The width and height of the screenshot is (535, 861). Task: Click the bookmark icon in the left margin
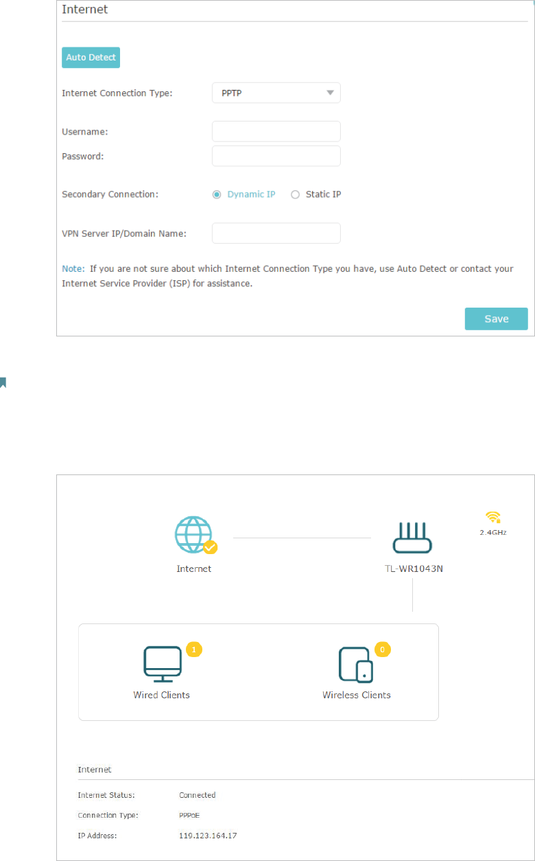(3, 382)
